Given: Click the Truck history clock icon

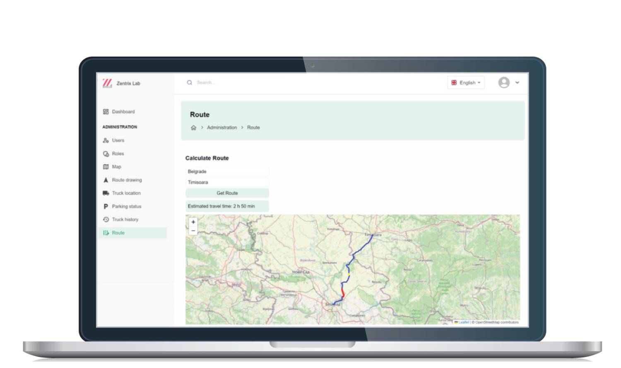Looking at the screenshot, I should tap(106, 220).
